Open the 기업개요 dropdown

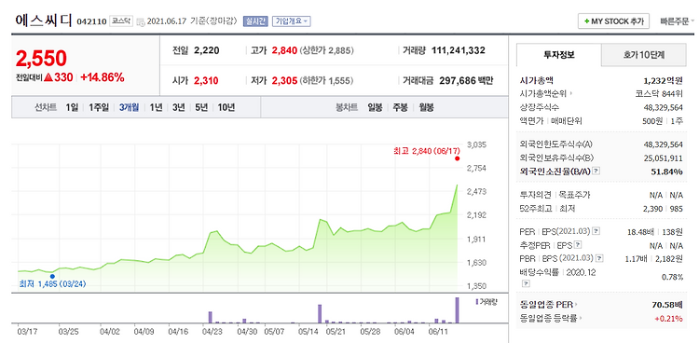click(291, 21)
